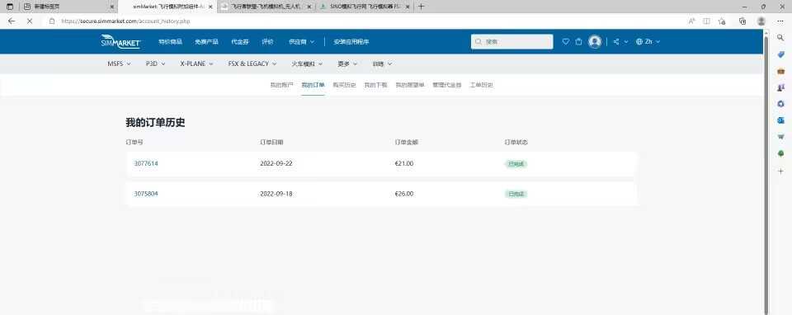Click the SimMarket logo
The image size is (792, 315).
(x=120, y=42)
